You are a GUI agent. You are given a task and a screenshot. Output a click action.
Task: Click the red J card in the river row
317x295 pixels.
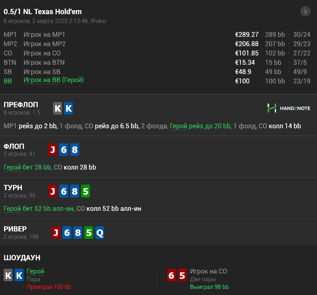56,233
